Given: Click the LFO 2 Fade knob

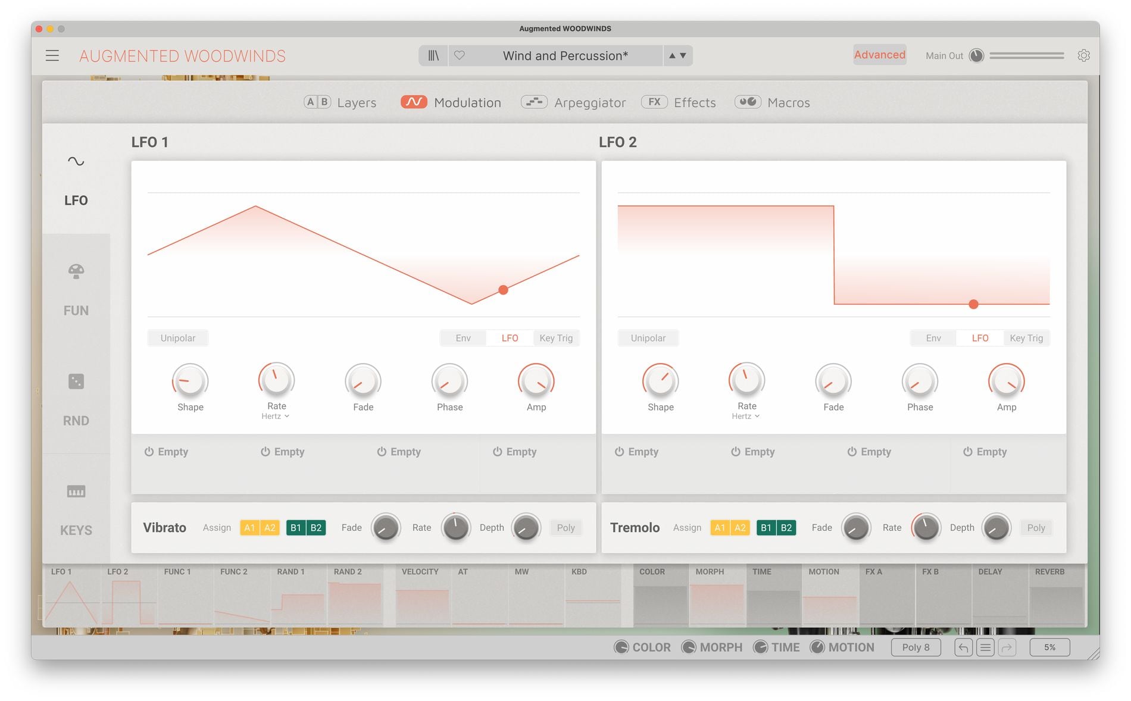Looking at the screenshot, I should coord(833,381).
